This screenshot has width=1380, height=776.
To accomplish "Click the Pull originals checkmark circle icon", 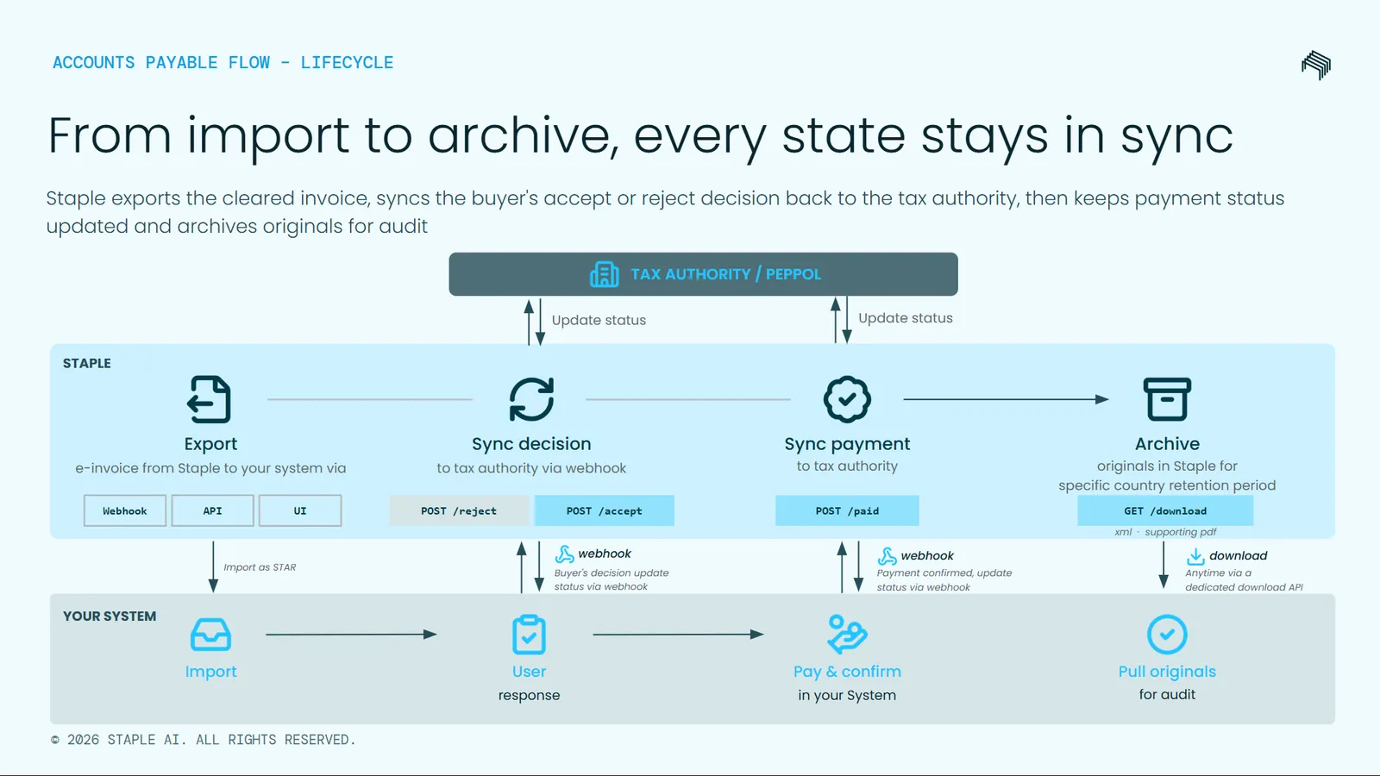I will [x=1167, y=635].
